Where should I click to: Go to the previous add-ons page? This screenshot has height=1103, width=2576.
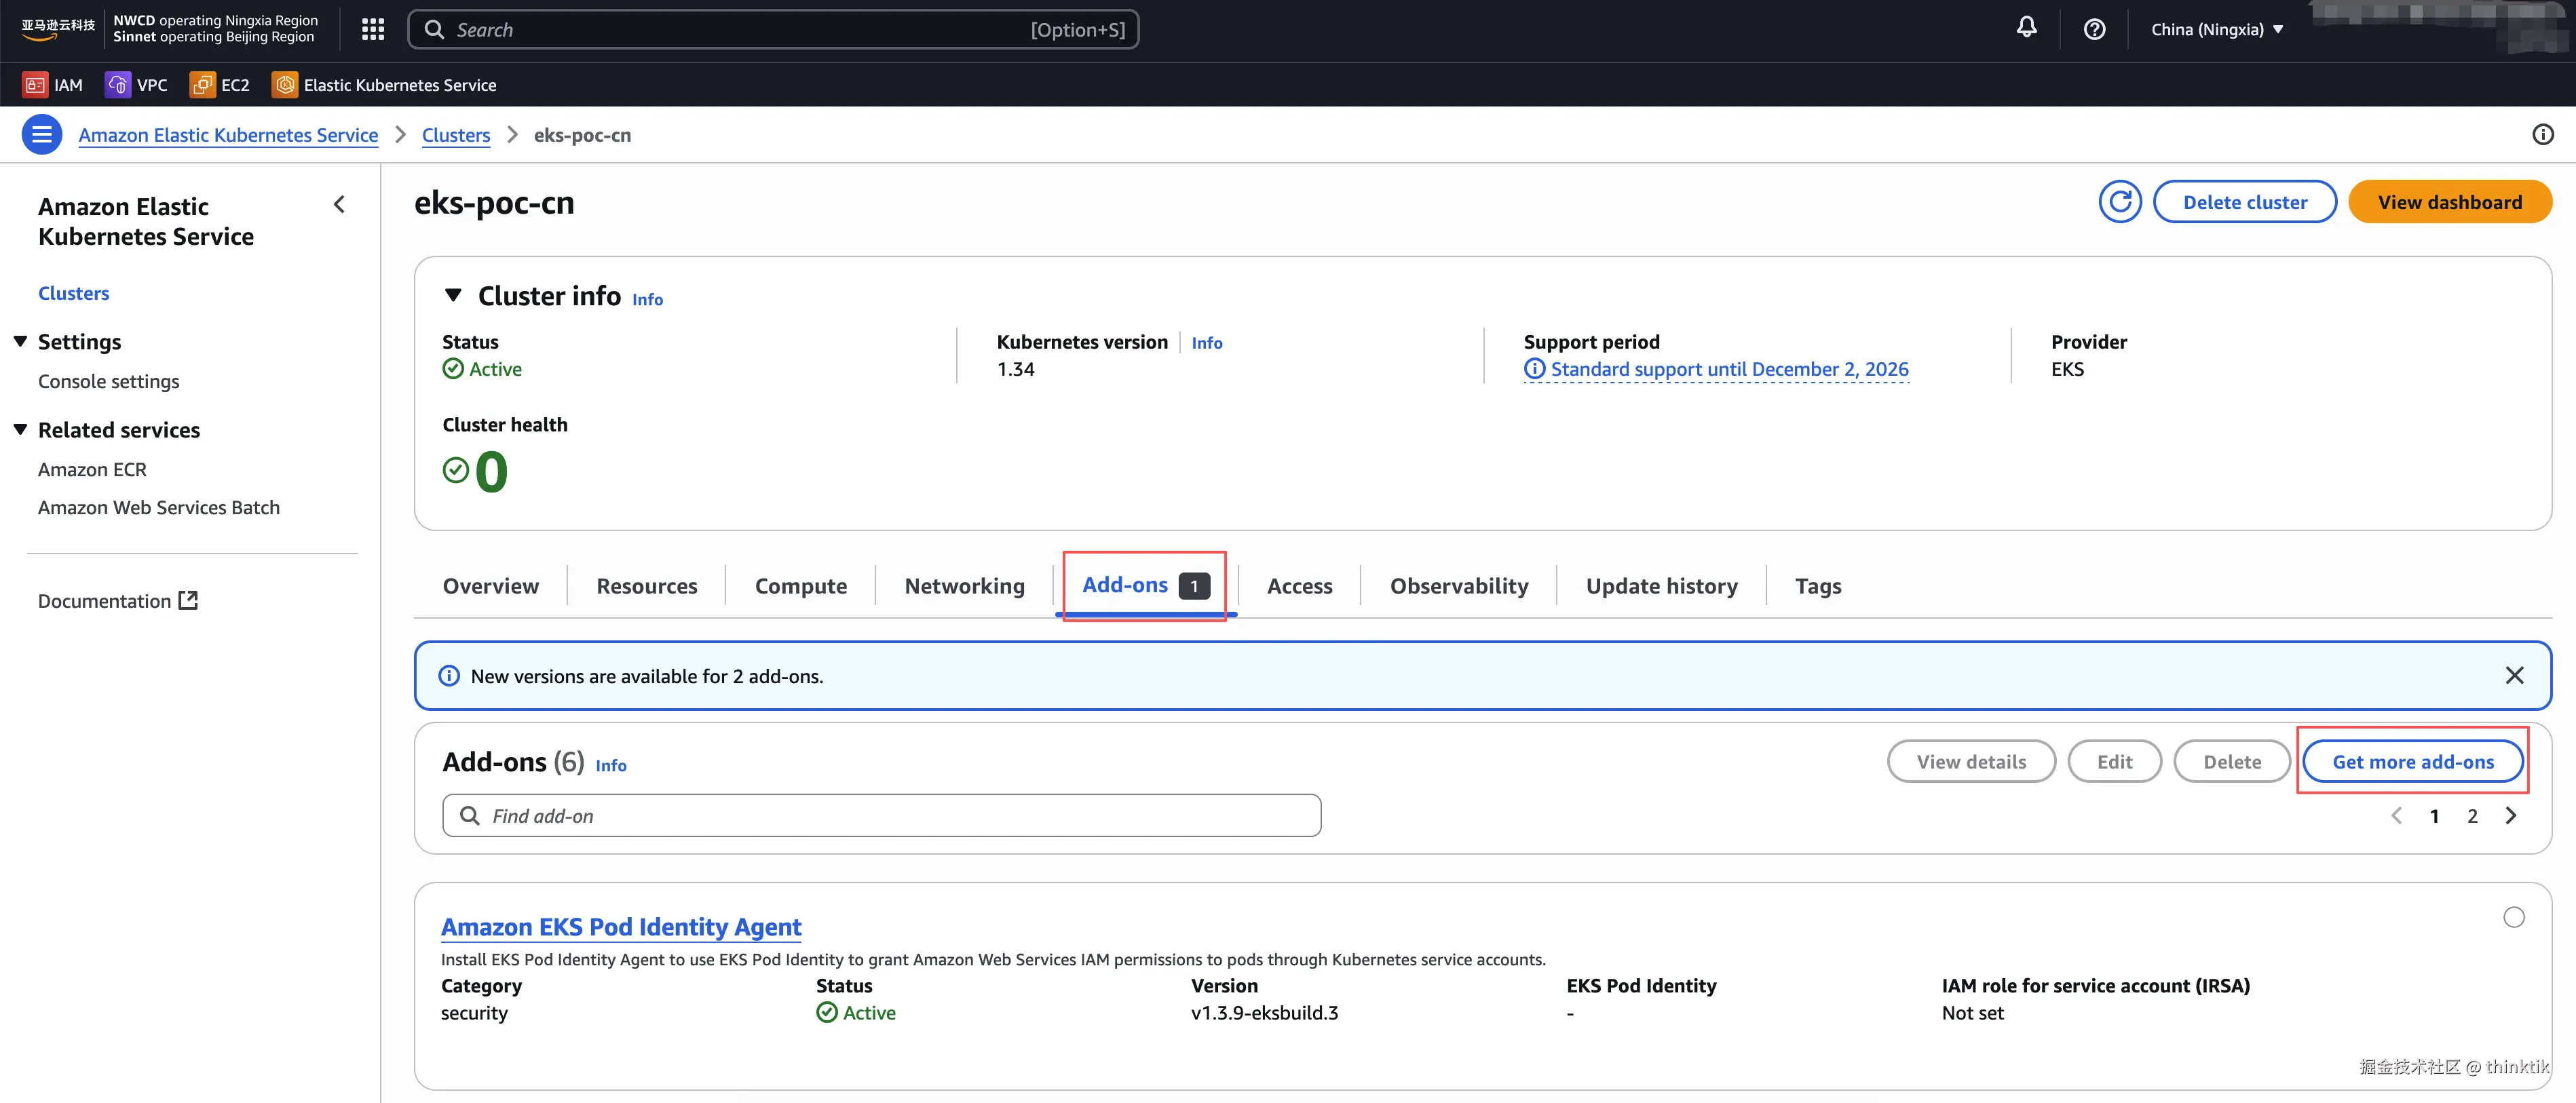pos(2396,816)
